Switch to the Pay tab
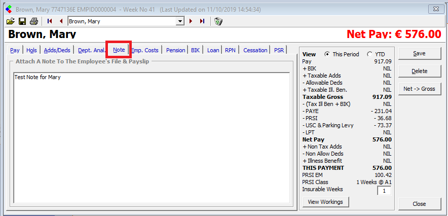This screenshot has height=216, width=448. [x=15, y=50]
